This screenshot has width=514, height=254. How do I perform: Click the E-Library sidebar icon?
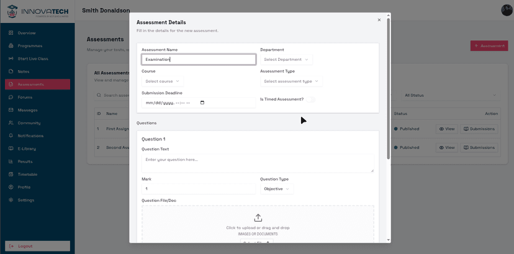pos(11,148)
